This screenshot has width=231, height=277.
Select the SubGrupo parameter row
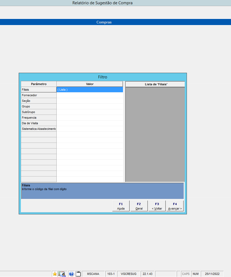click(x=38, y=112)
